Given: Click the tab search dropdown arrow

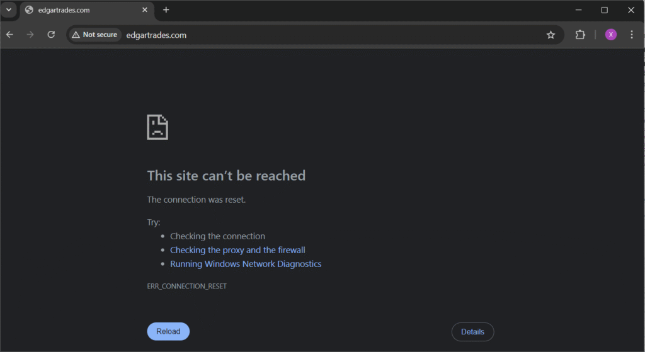Looking at the screenshot, I should [8, 10].
